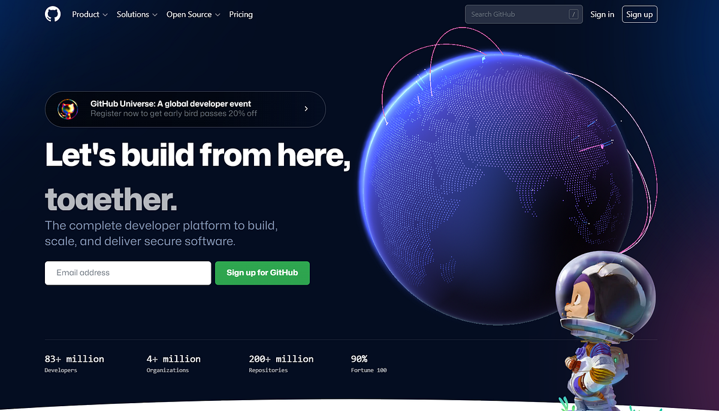
Task: Open the GitHub Universe event banner text
Action: [174, 108]
